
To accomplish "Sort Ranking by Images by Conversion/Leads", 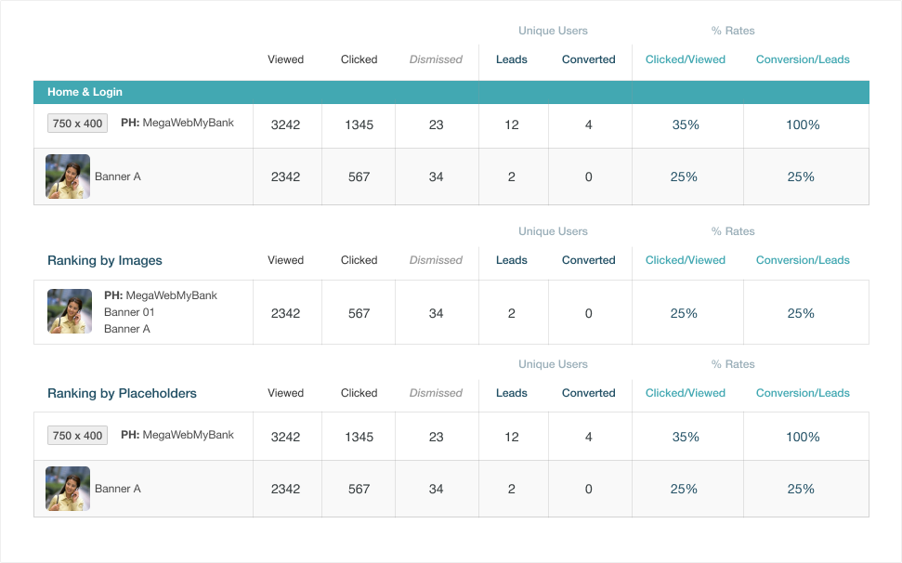I will (803, 260).
